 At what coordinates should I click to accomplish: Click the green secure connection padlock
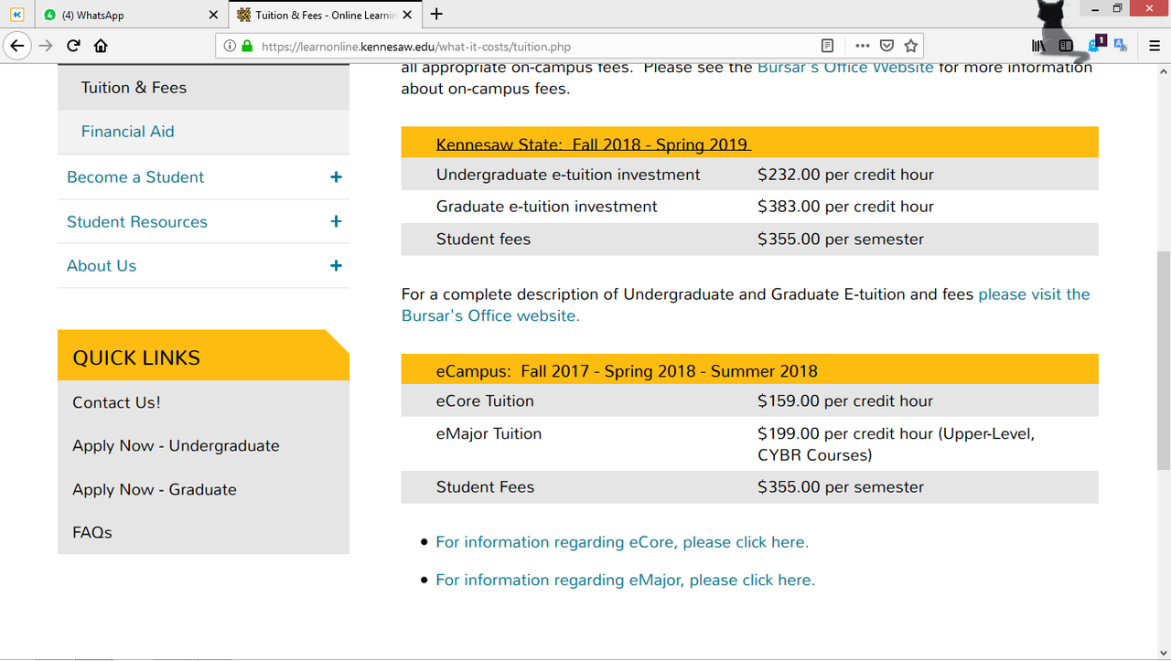(247, 46)
